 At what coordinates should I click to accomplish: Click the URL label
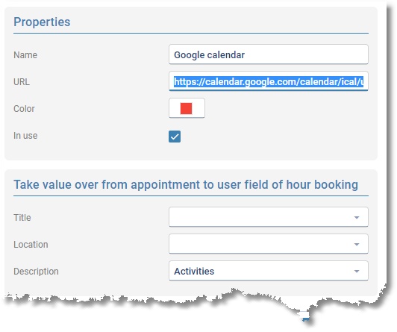coord(22,82)
